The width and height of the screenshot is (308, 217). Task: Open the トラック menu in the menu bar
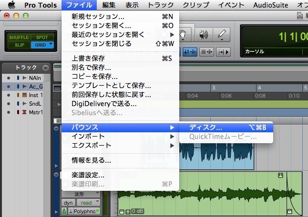tap(161, 5)
